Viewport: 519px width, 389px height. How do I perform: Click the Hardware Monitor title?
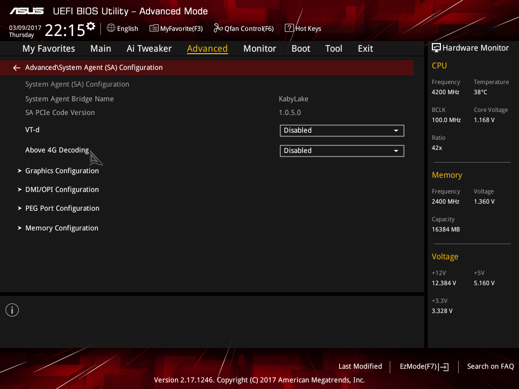pyautogui.click(x=475, y=48)
